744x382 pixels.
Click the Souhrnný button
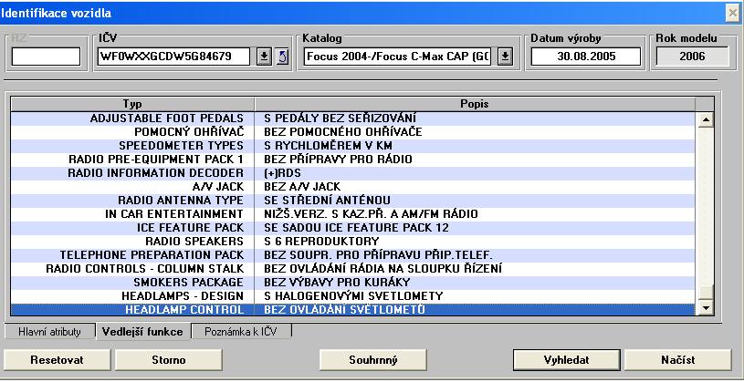pyautogui.click(x=373, y=360)
